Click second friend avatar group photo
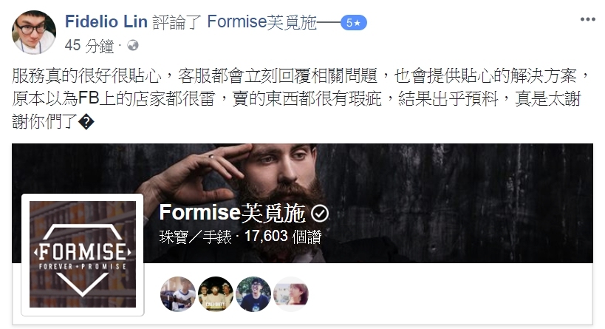 click(x=215, y=294)
